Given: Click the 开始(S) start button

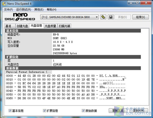Looking at the screenshot, I should point(122,17).
